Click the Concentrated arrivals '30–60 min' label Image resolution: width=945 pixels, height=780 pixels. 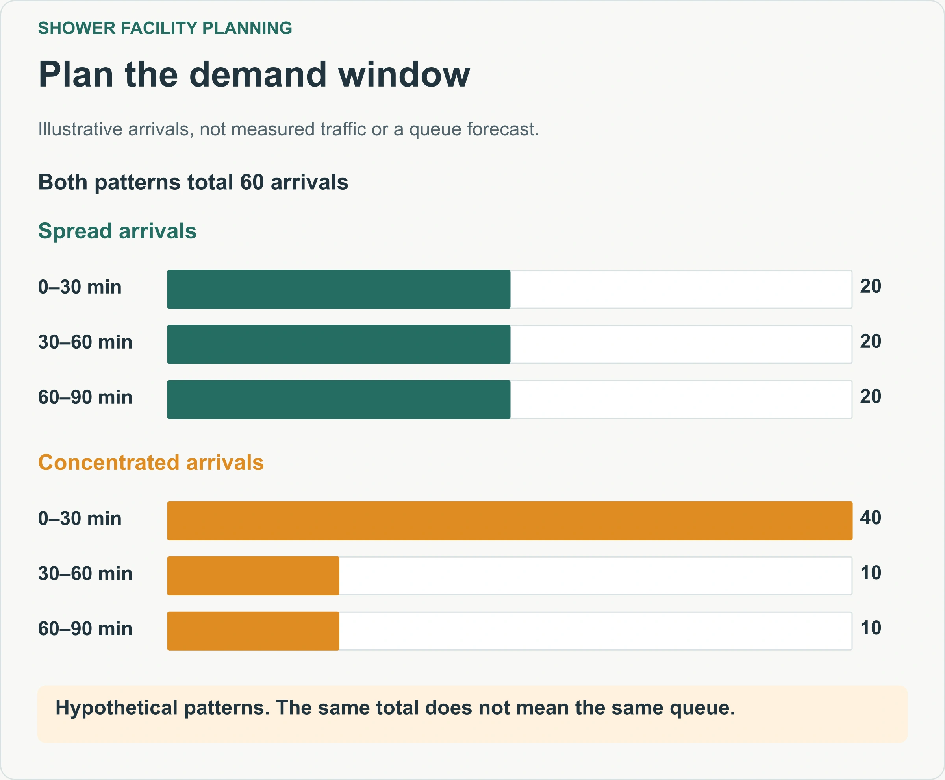point(85,573)
